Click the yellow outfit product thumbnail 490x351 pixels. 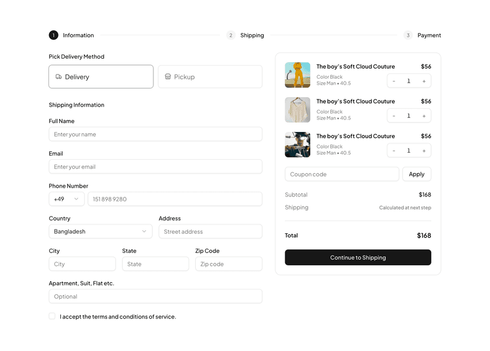click(297, 75)
